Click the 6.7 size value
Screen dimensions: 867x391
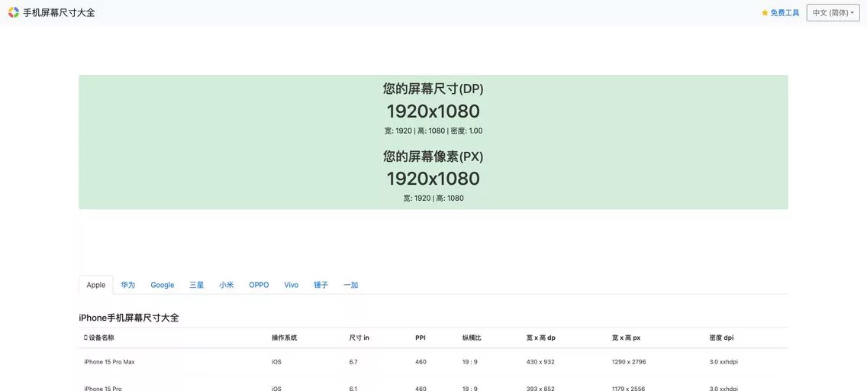353,362
